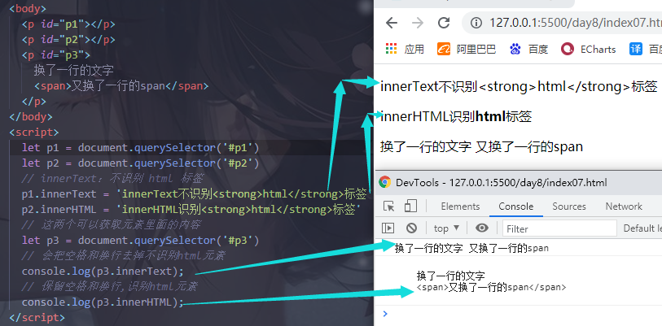Focus the console Filter field
The image size is (662, 326).
point(559,228)
